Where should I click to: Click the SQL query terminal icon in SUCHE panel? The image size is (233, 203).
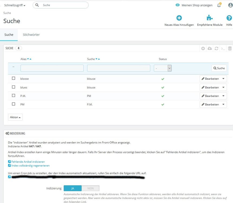(x=223, y=48)
